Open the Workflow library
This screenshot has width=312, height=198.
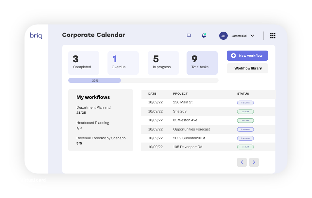(247, 68)
